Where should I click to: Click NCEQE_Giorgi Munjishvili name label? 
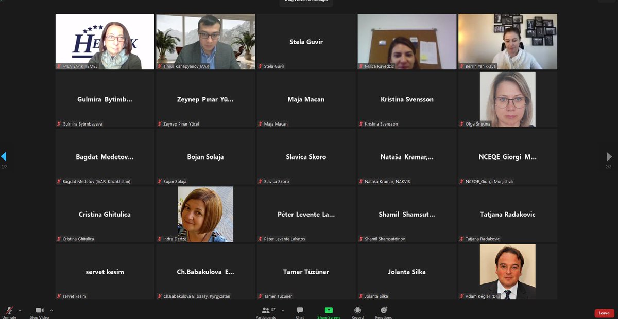click(x=489, y=182)
